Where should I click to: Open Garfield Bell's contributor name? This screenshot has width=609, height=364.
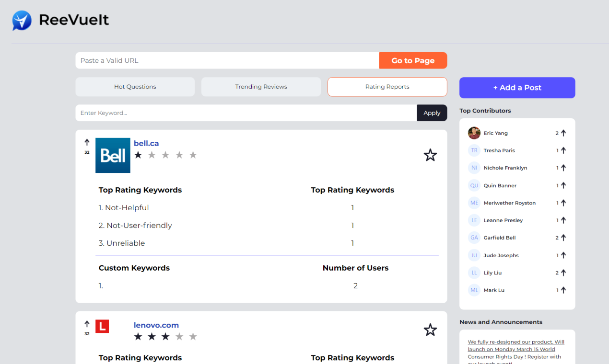coord(500,238)
